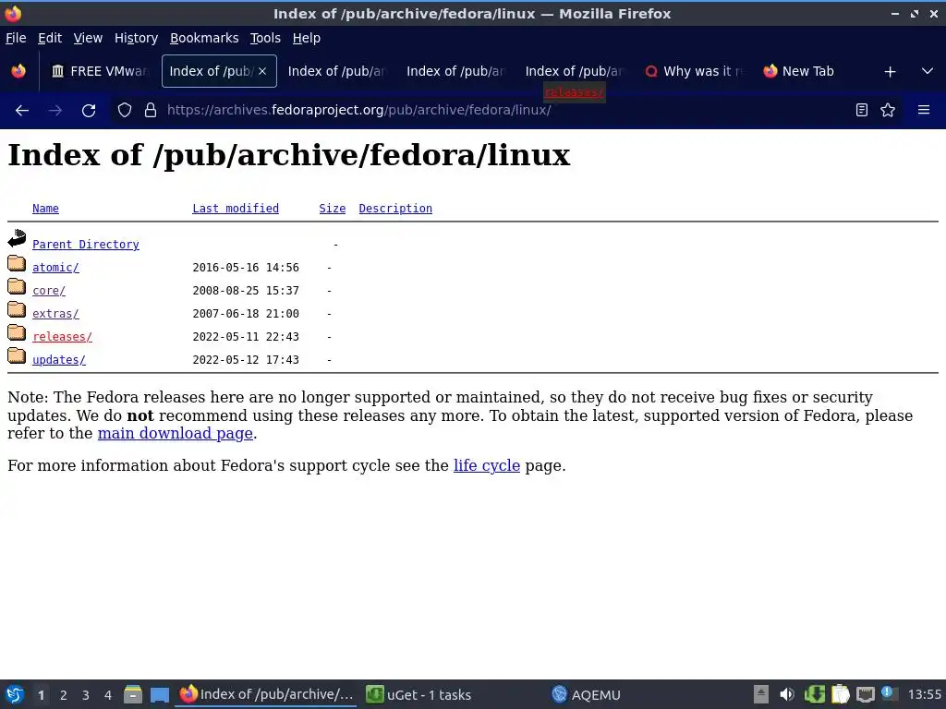Open the View menu

(x=88, y=38)
